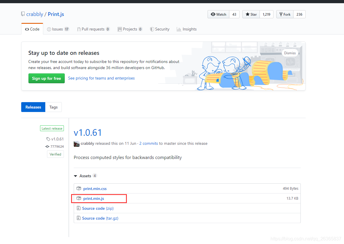Star the Print.js repository
This screenshot has height=244, width=344.
click(x=251, y=14)
